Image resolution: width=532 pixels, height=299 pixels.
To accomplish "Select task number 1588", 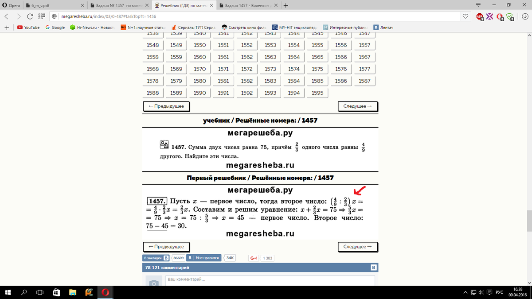I will (153, 93).
